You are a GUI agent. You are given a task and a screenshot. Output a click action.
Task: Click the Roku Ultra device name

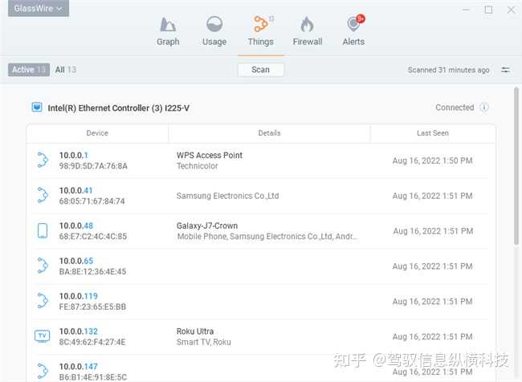click(195, 331)
